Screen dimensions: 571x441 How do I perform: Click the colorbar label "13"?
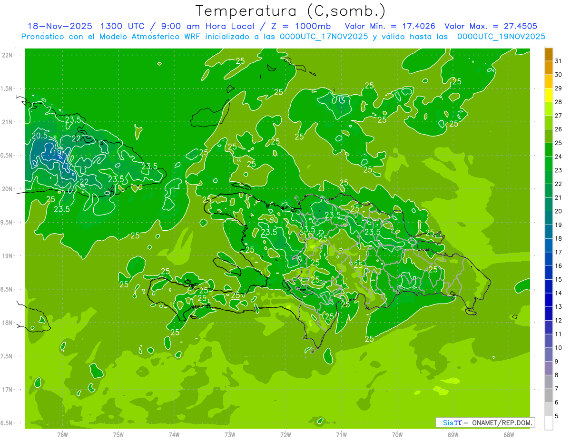(559, 307)
